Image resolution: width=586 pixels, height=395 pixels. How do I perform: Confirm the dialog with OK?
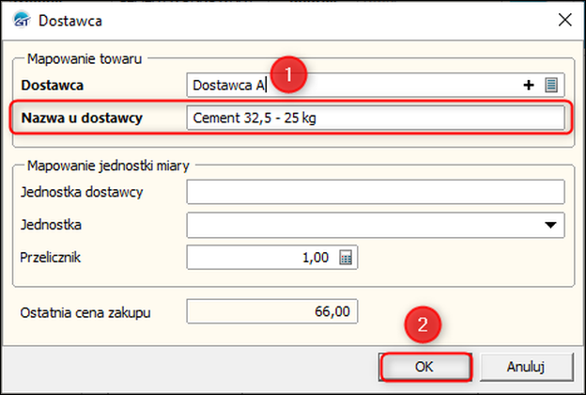424,367
